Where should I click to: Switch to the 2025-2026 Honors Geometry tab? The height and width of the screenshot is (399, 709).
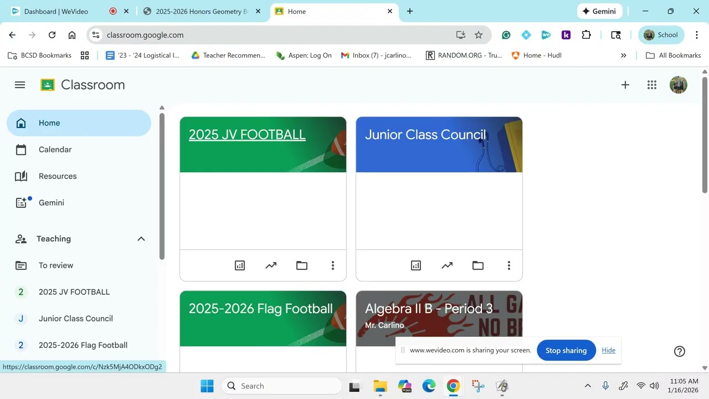coord(201,11)
